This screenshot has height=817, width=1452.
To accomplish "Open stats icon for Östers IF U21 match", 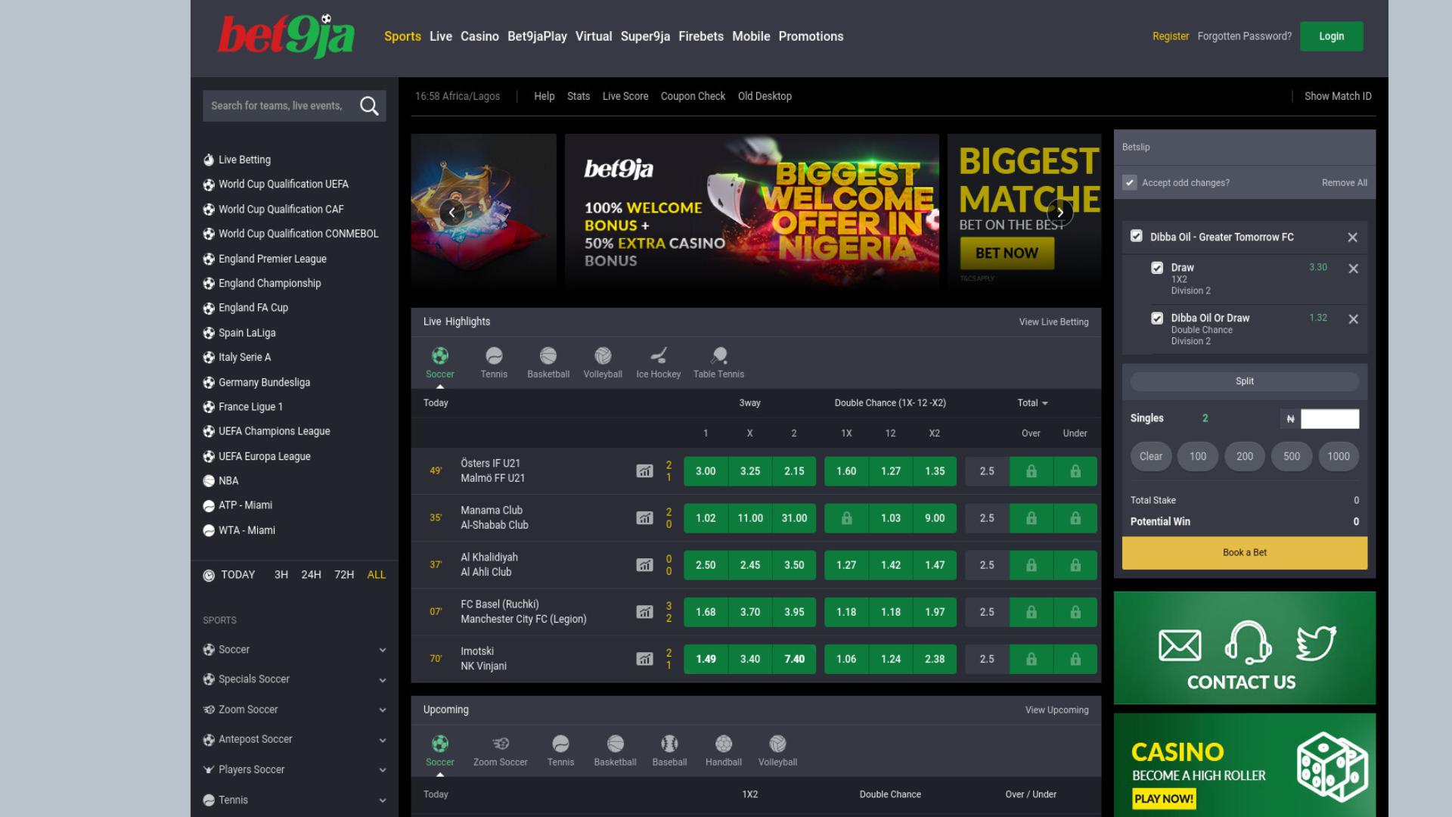I will [x=644, y=471].
